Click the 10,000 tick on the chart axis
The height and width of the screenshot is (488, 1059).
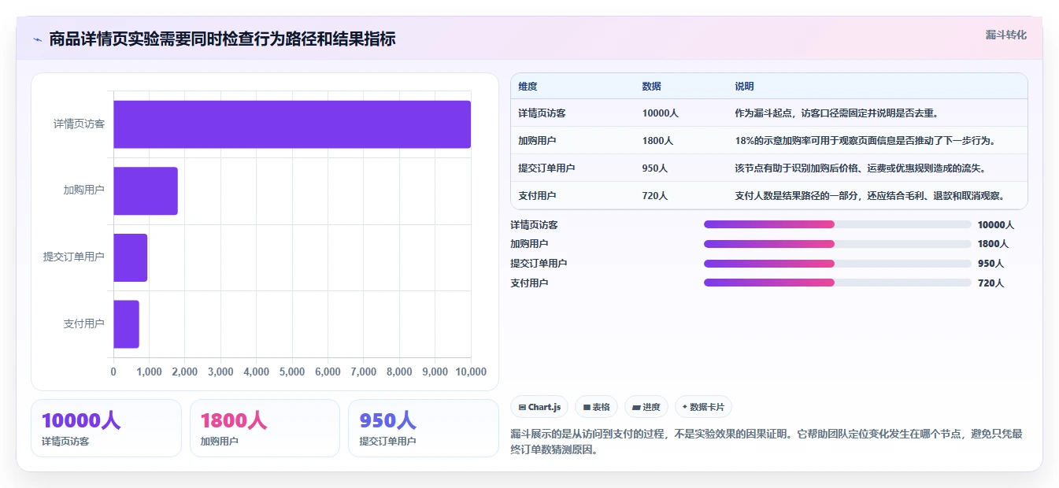pos(471,372)
